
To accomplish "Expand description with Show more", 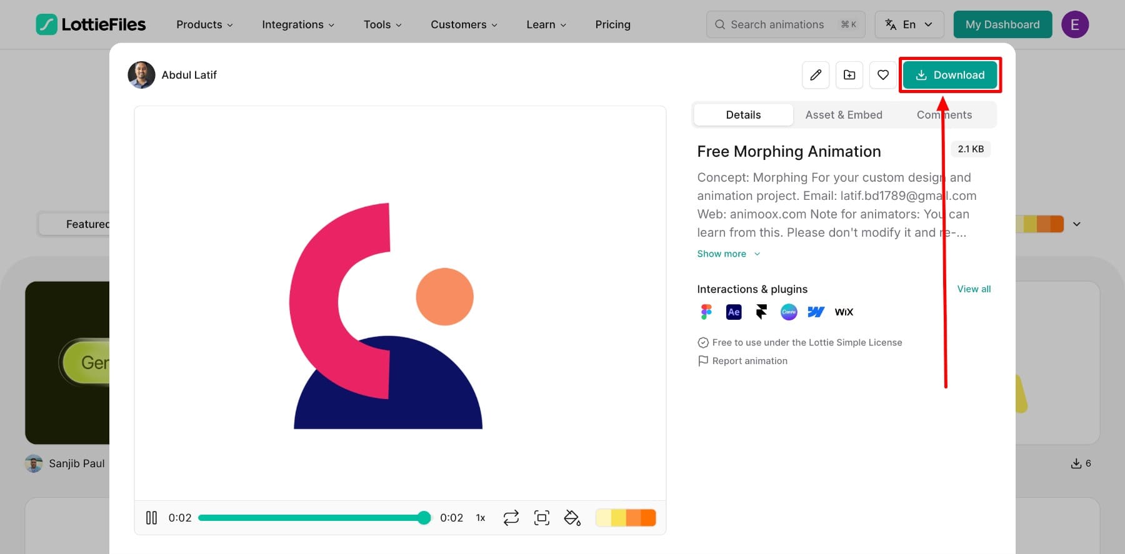I will coord(729,254).
